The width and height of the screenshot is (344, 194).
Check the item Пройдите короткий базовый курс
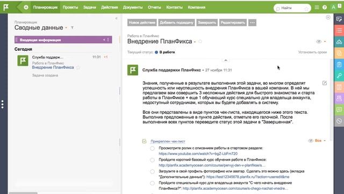tap(152, 160)
